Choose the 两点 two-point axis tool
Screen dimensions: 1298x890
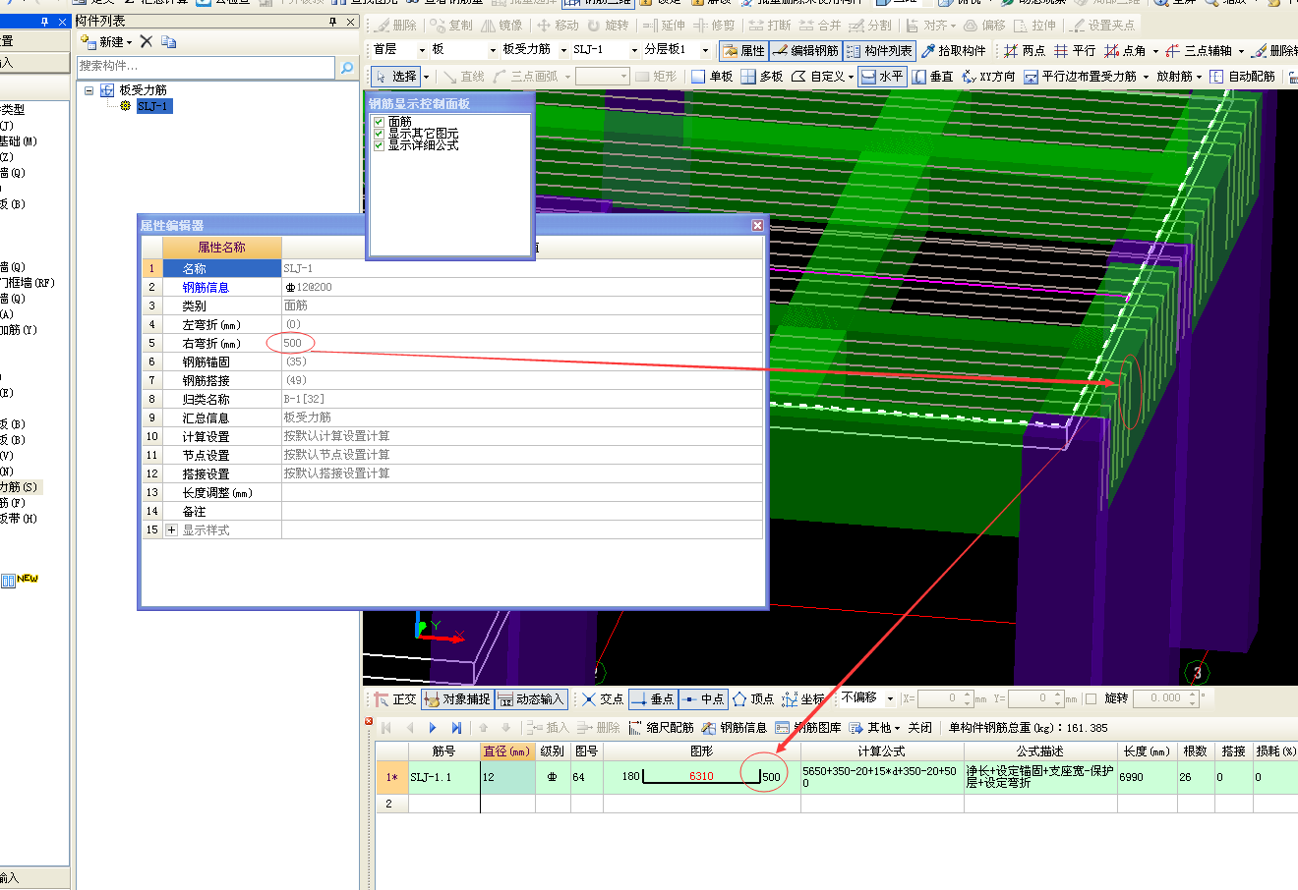point(1025,50)
